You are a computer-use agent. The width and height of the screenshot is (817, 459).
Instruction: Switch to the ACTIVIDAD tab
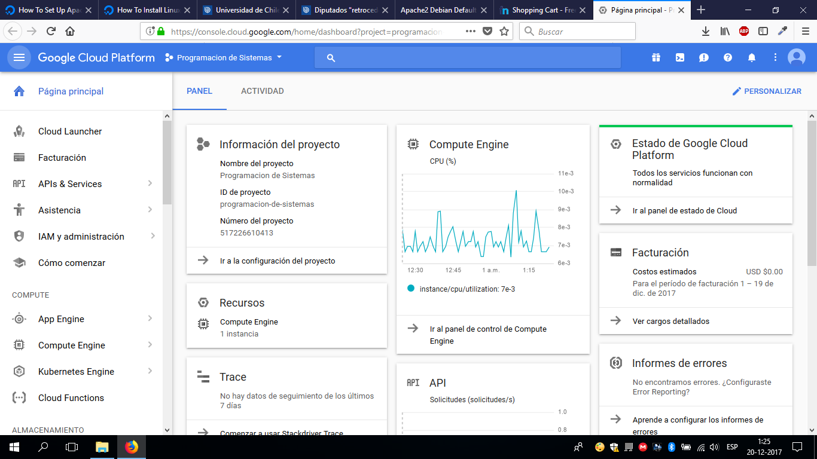[x=263, y=91]
